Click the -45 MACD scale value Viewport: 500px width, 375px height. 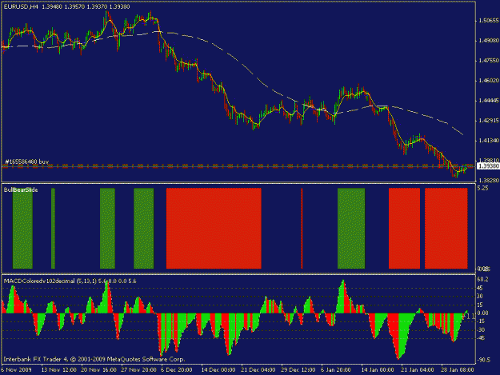coord(481,338)
